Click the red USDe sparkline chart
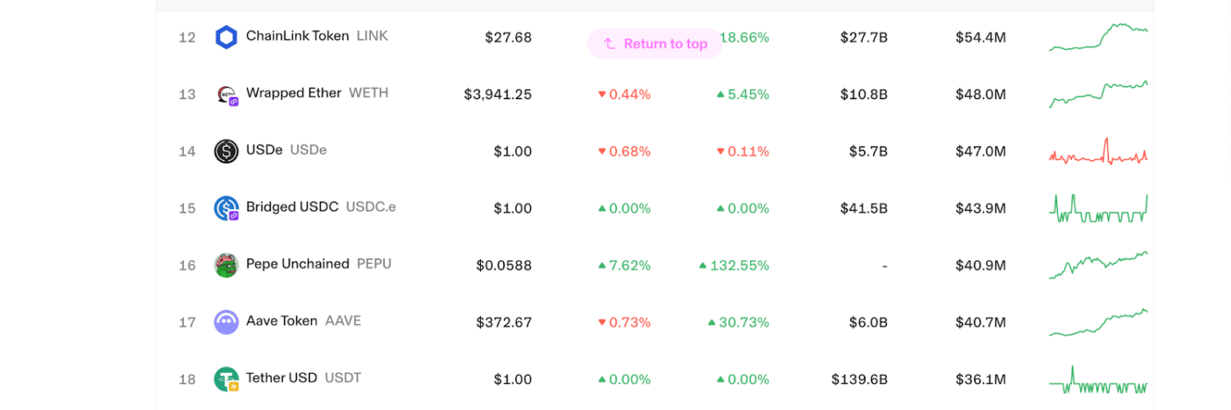 click(1098, 153)
